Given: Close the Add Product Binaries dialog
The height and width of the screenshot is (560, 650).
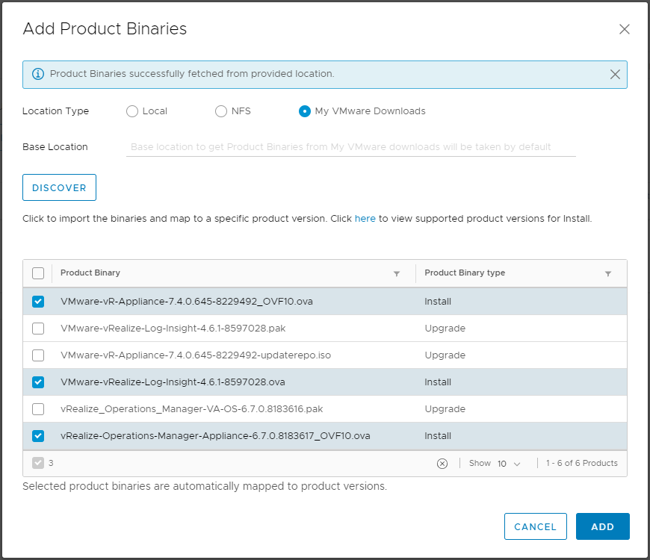Looking at the screenshot, I should click(625, 29).
